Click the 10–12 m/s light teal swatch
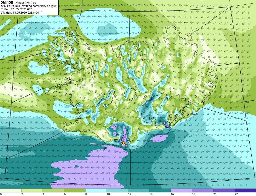 coord(118,190)
